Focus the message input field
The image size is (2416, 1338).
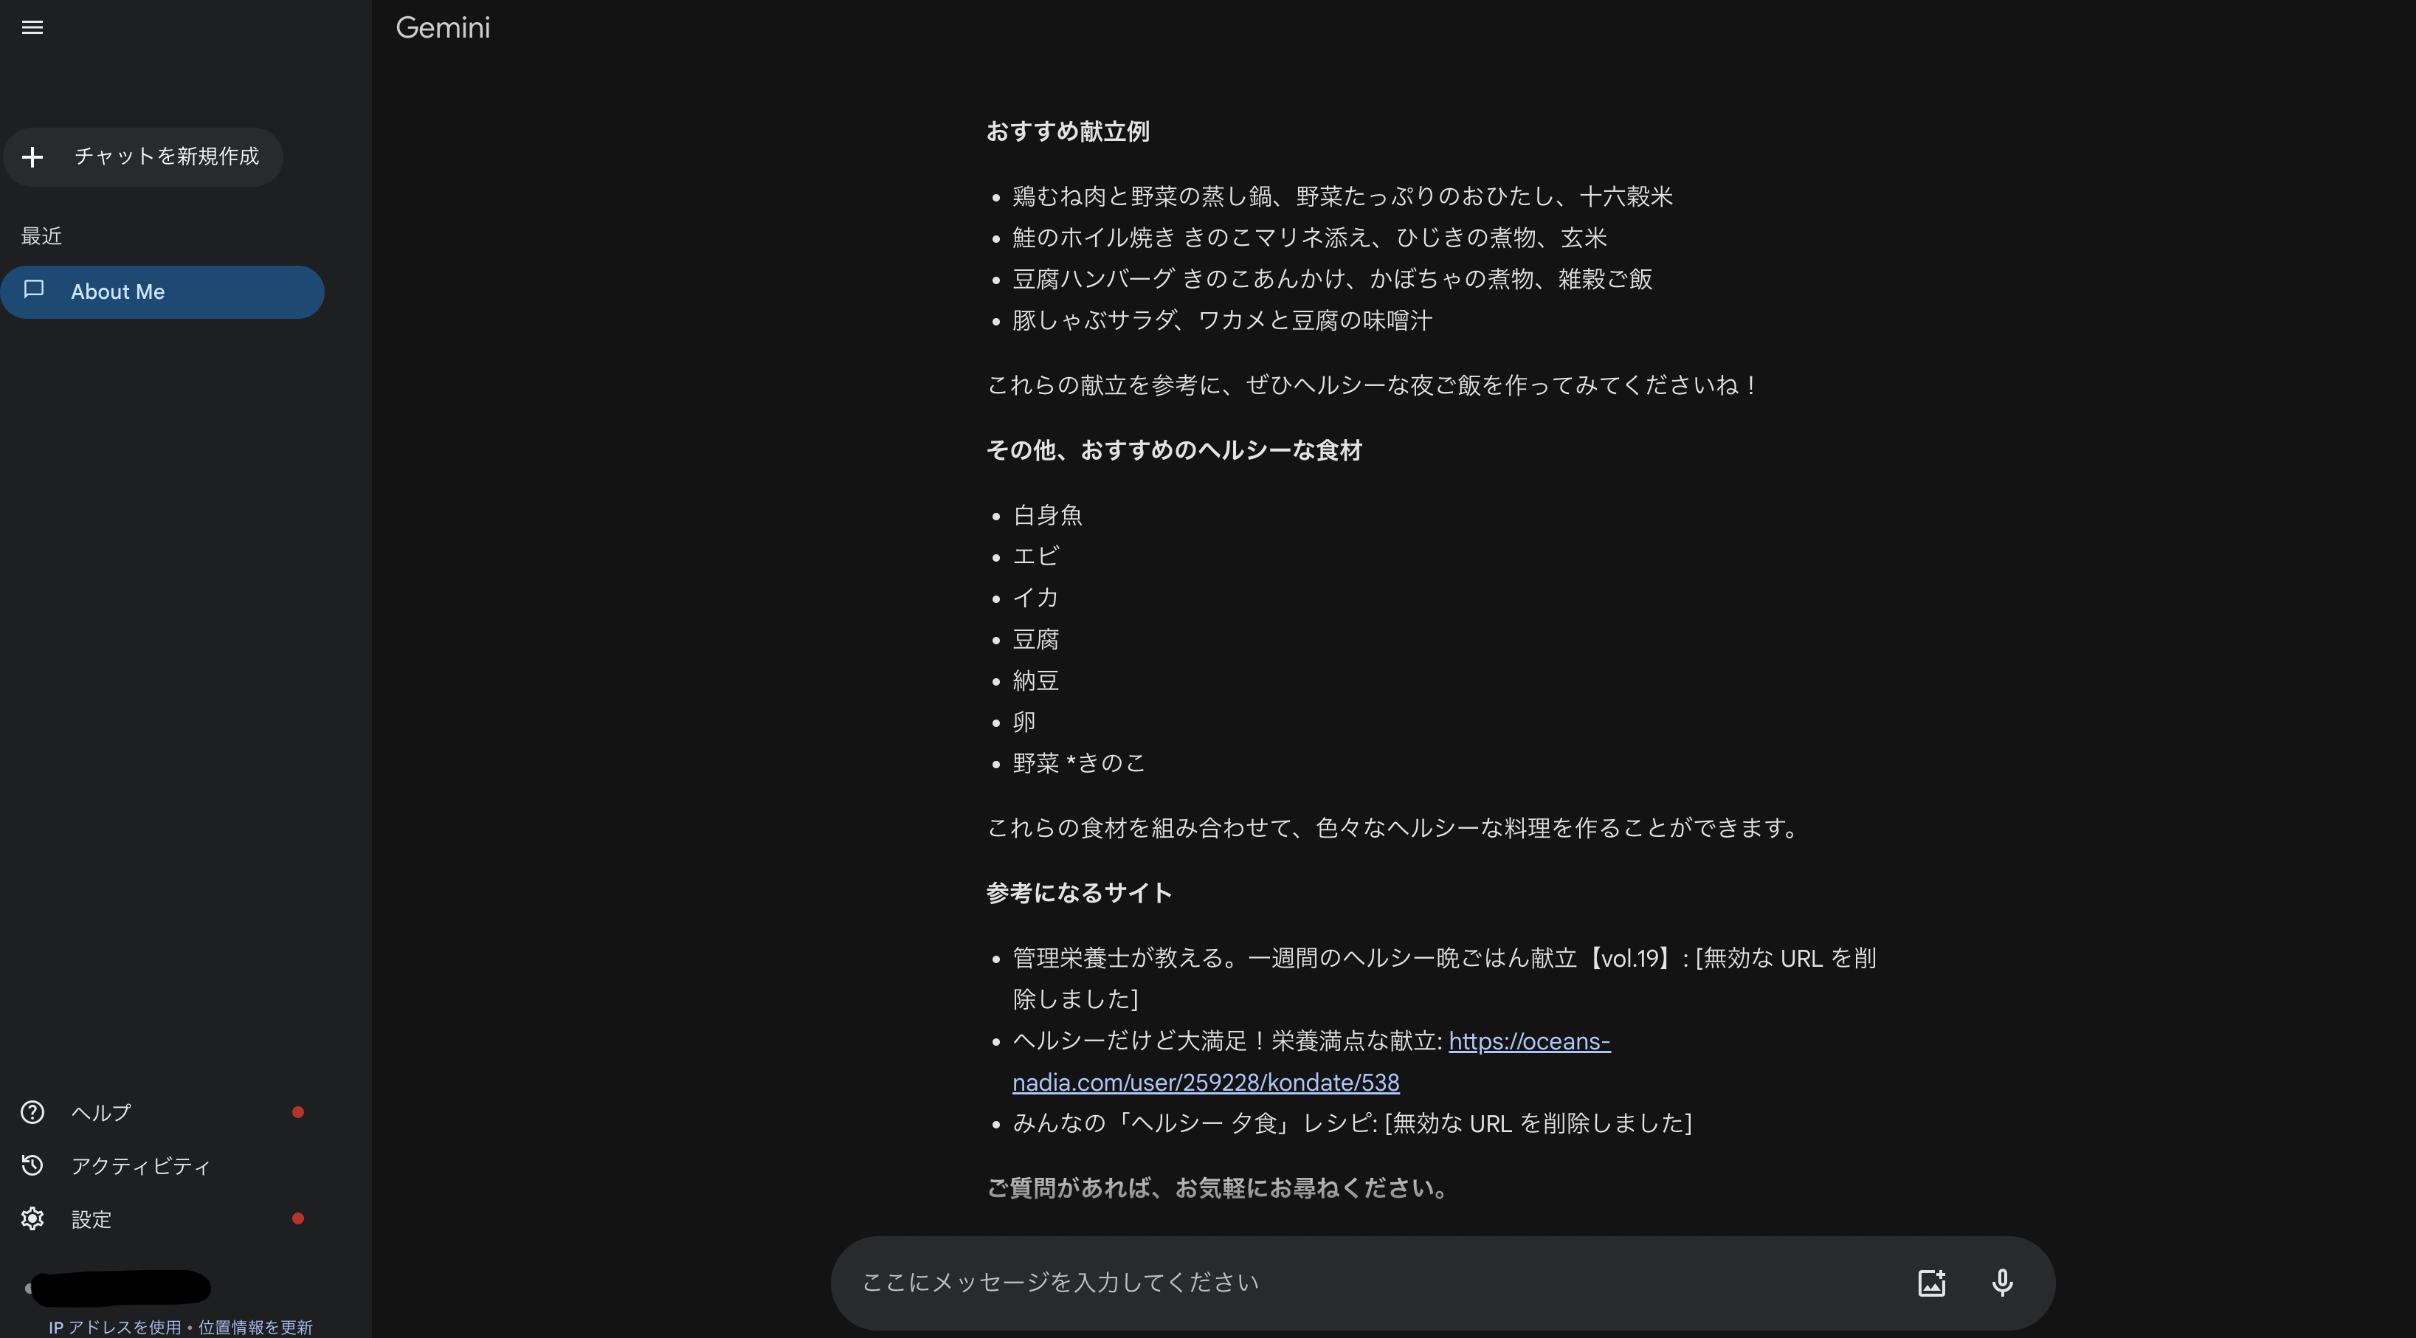click(1313, 1282)
